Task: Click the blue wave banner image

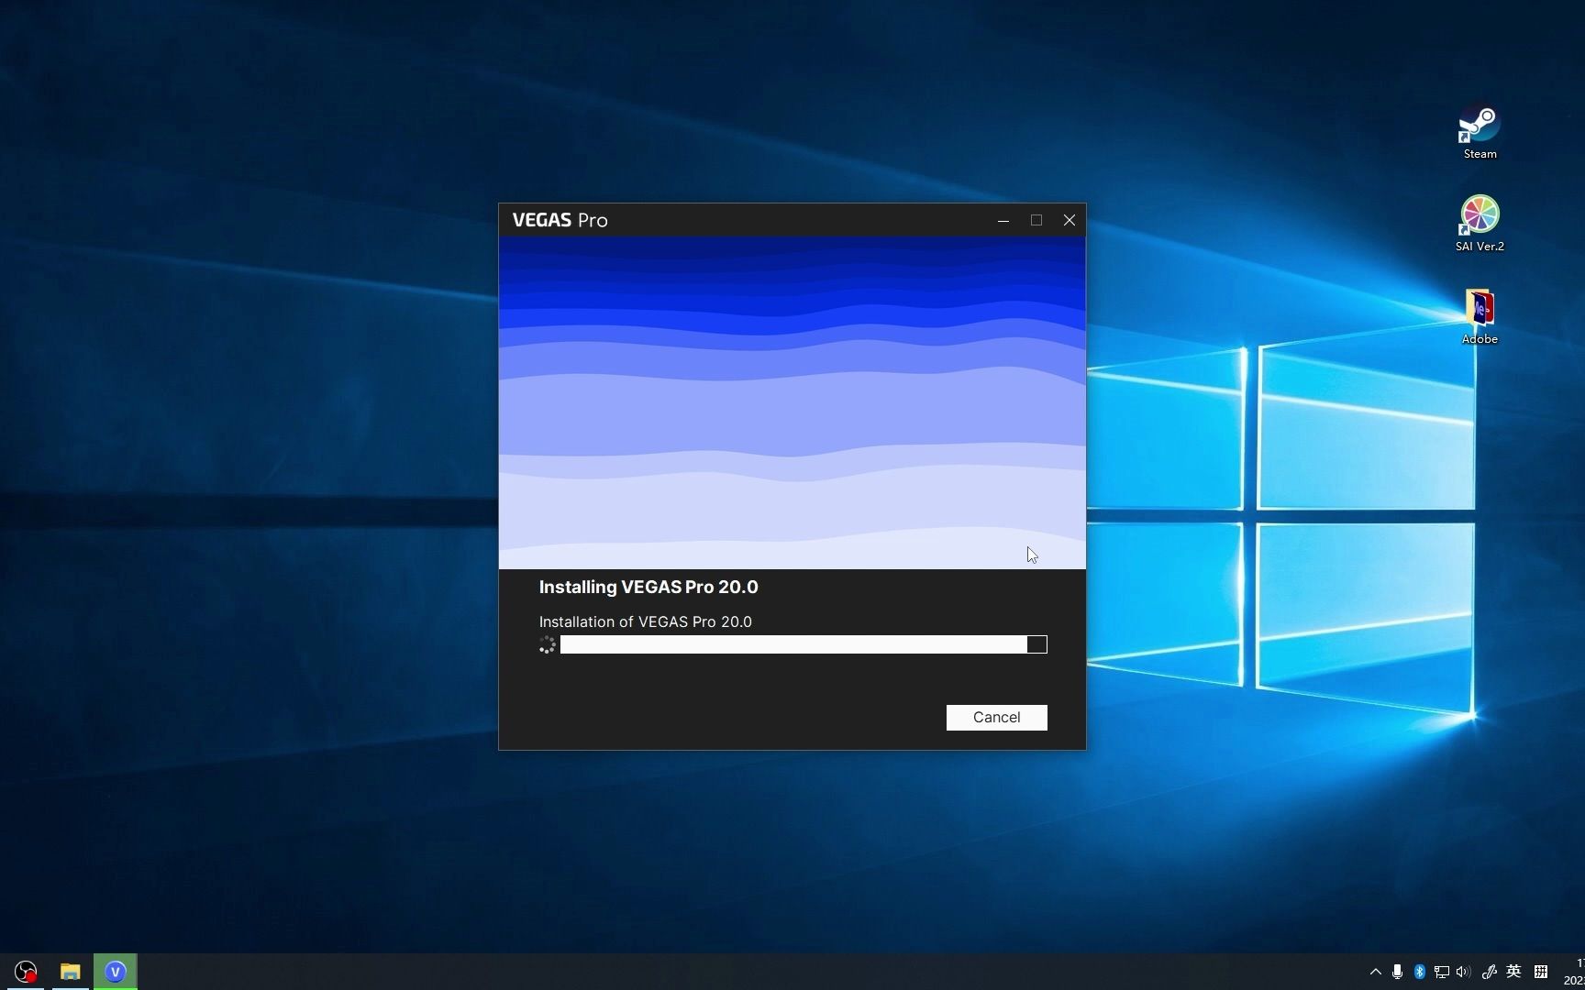Action: click(x=792, y=402)
